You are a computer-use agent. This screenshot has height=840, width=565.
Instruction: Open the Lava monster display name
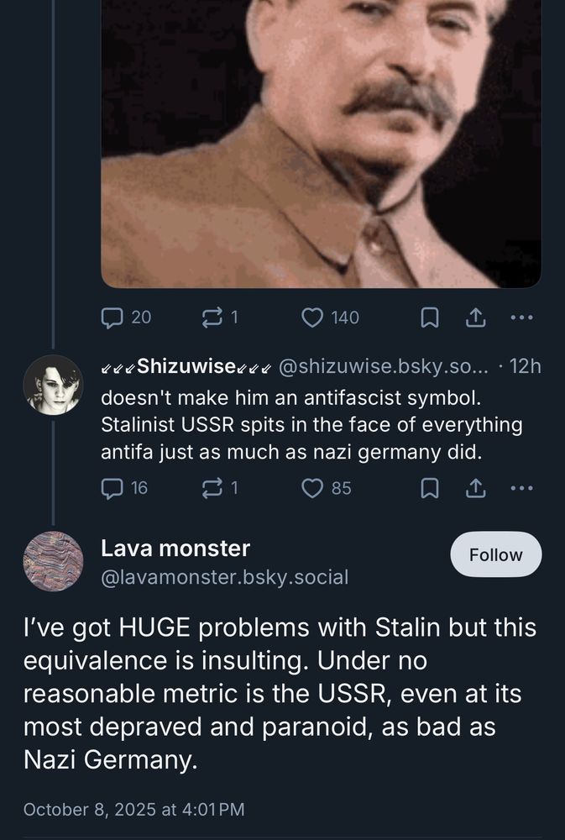pos(175,549)
